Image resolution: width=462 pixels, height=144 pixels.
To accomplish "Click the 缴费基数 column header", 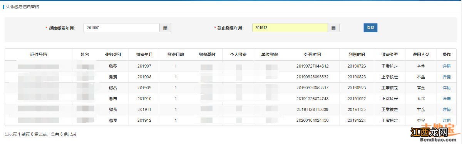I will tap(207, 55).
